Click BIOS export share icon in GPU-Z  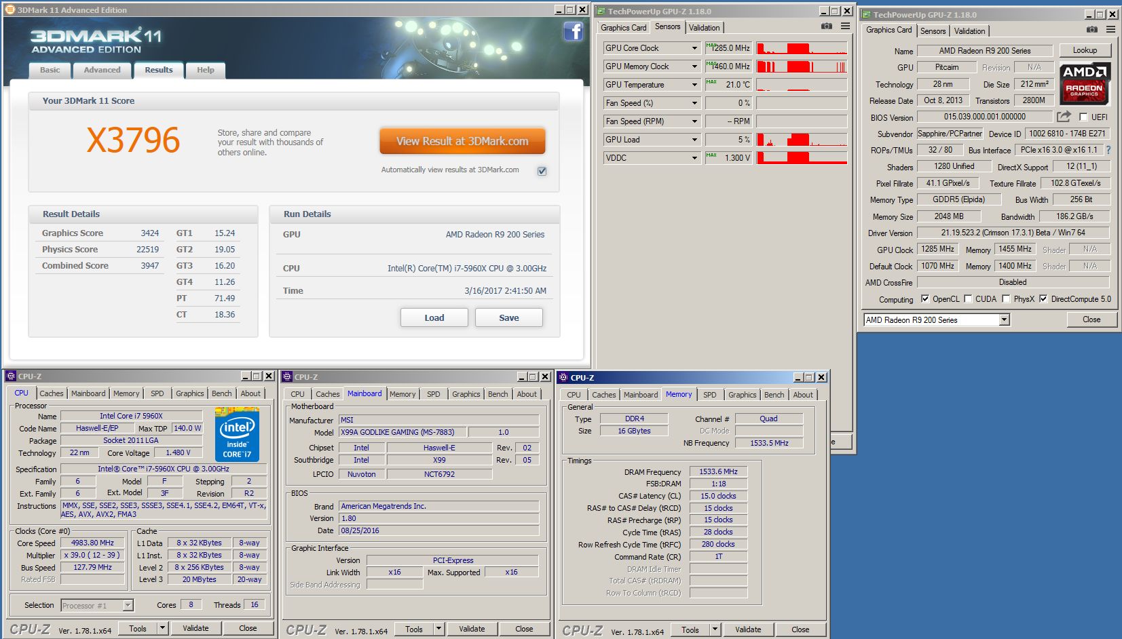(1064, 117)
